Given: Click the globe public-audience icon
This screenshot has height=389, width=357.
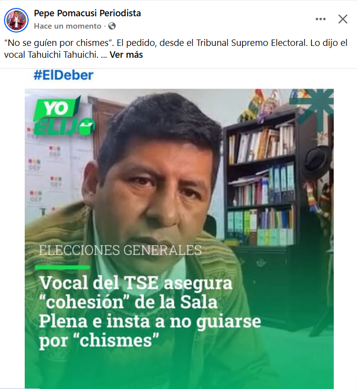Looking at the screenshot, I should 112,26.
